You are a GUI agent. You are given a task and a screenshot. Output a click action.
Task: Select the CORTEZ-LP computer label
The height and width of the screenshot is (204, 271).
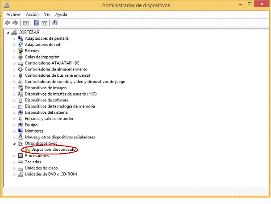29,32
